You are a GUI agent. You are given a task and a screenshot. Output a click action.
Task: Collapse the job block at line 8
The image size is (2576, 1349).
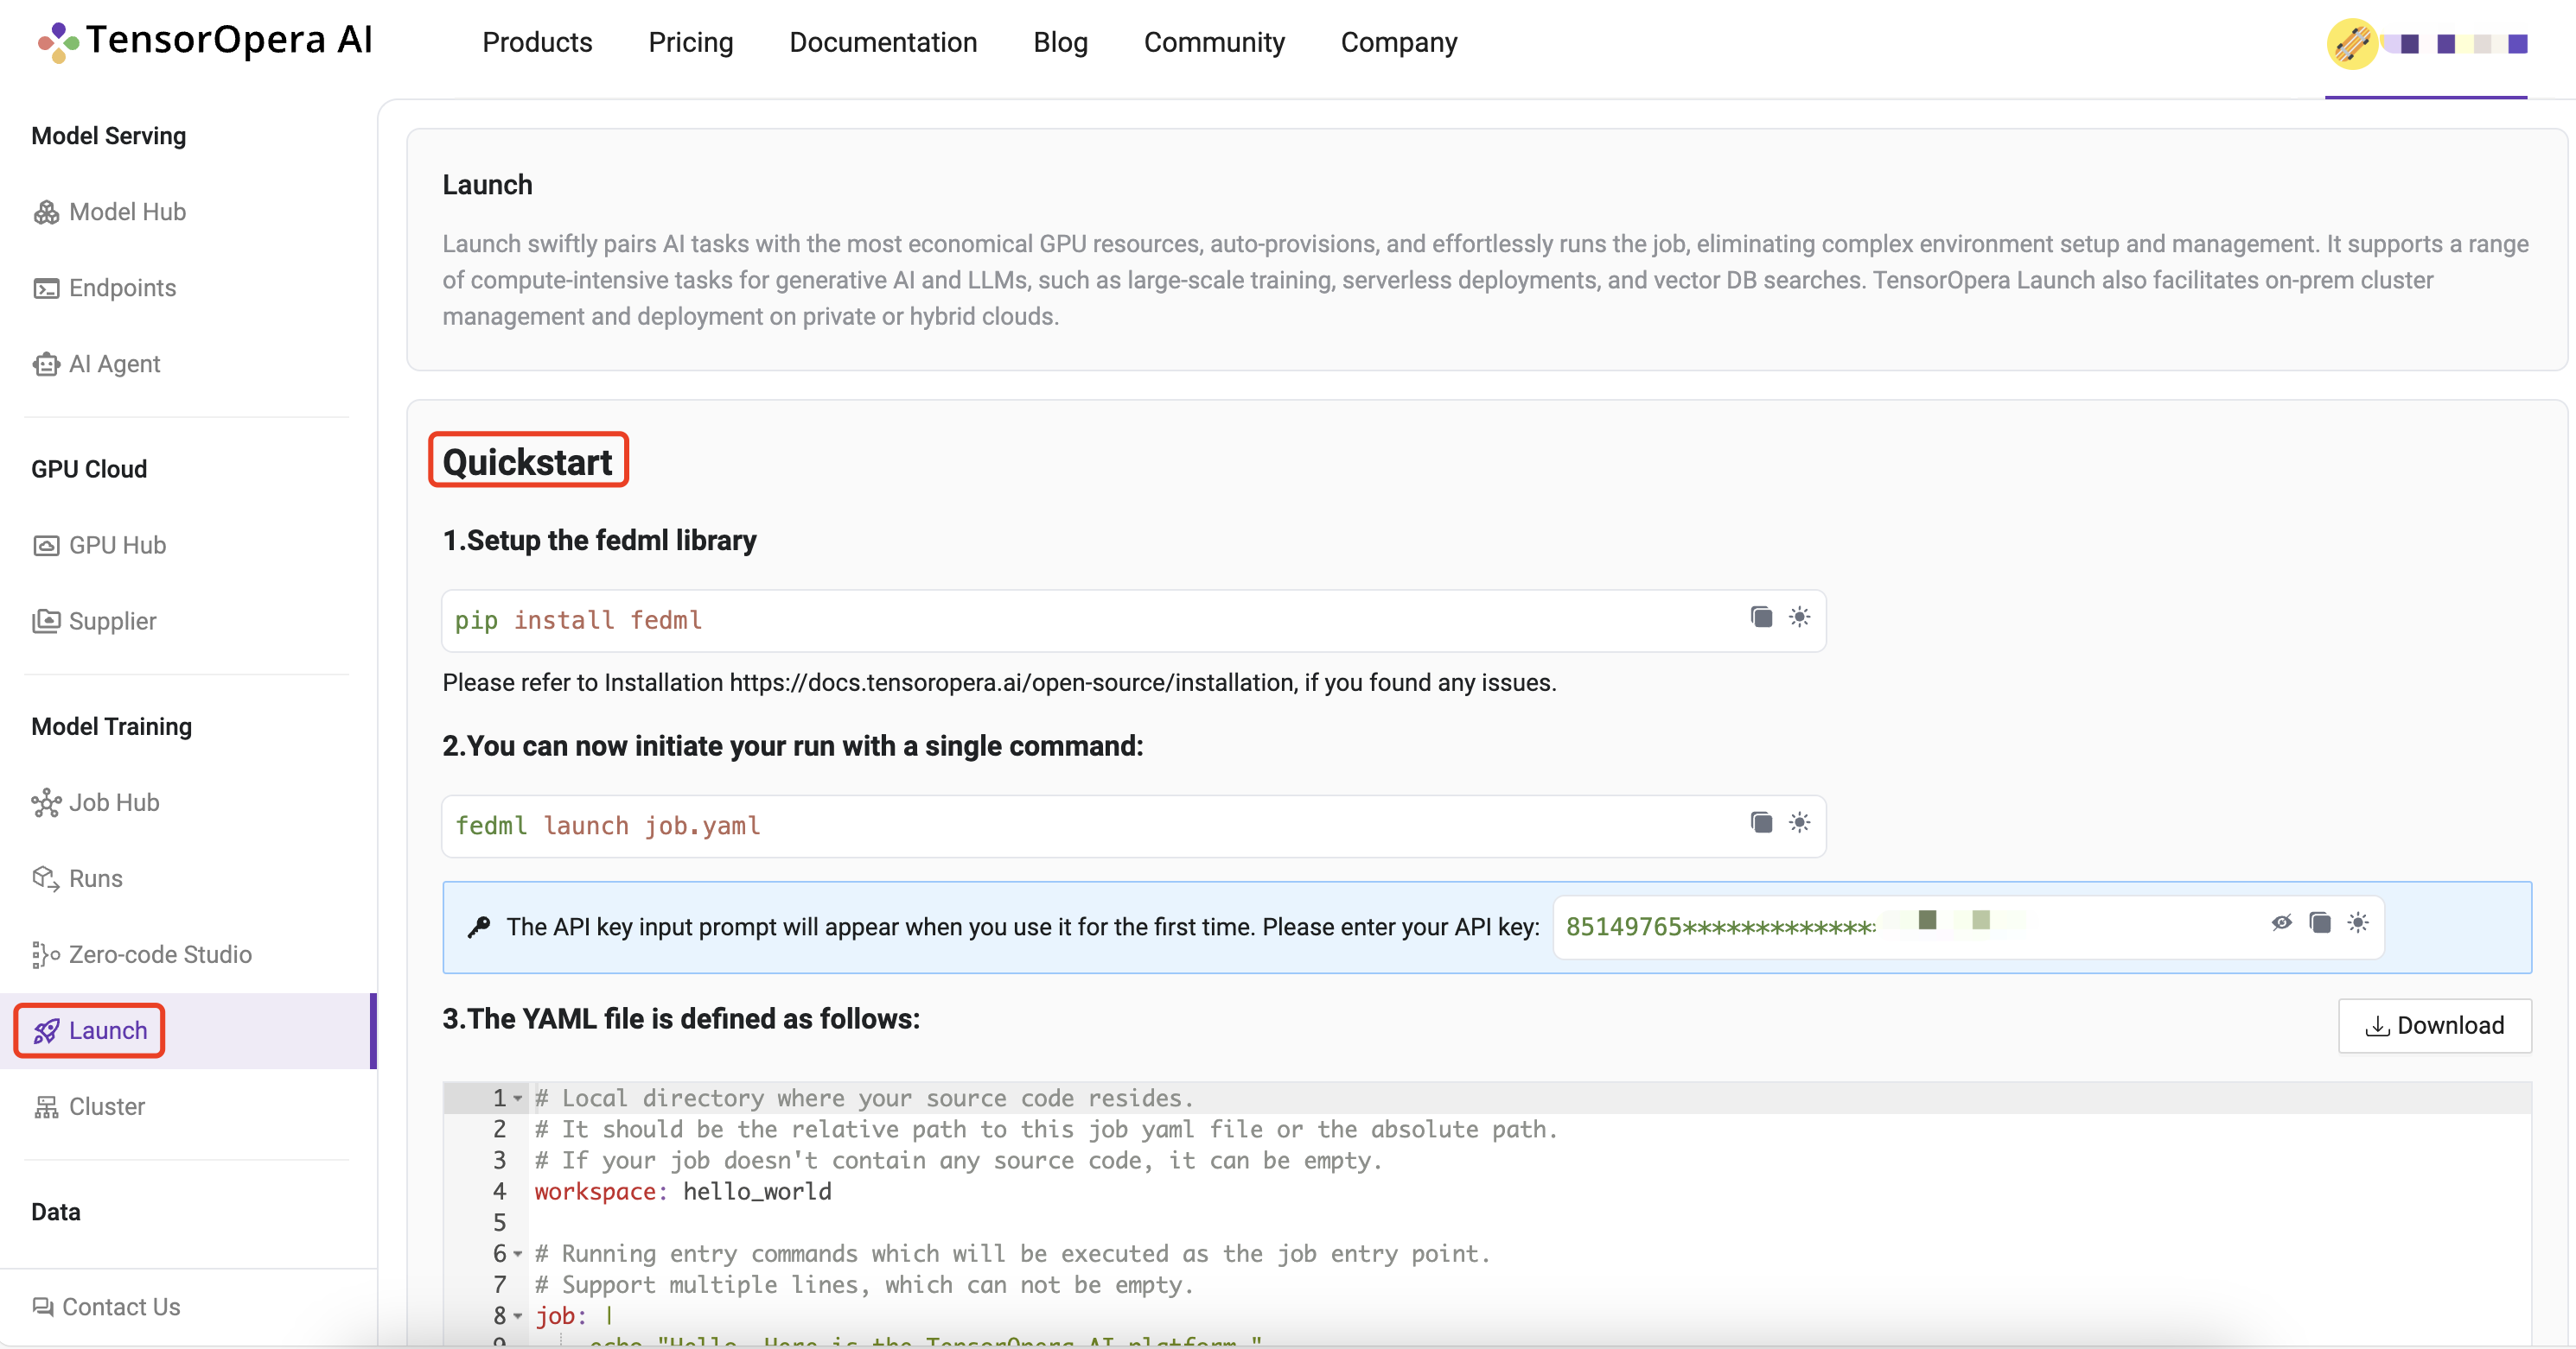(x=518, y=1315)
